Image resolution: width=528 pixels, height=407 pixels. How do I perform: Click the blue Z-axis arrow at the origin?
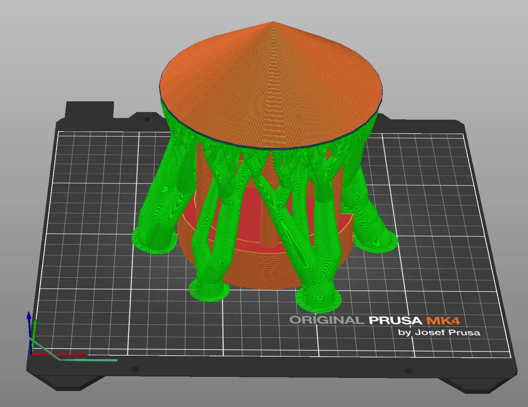point(29,332)
